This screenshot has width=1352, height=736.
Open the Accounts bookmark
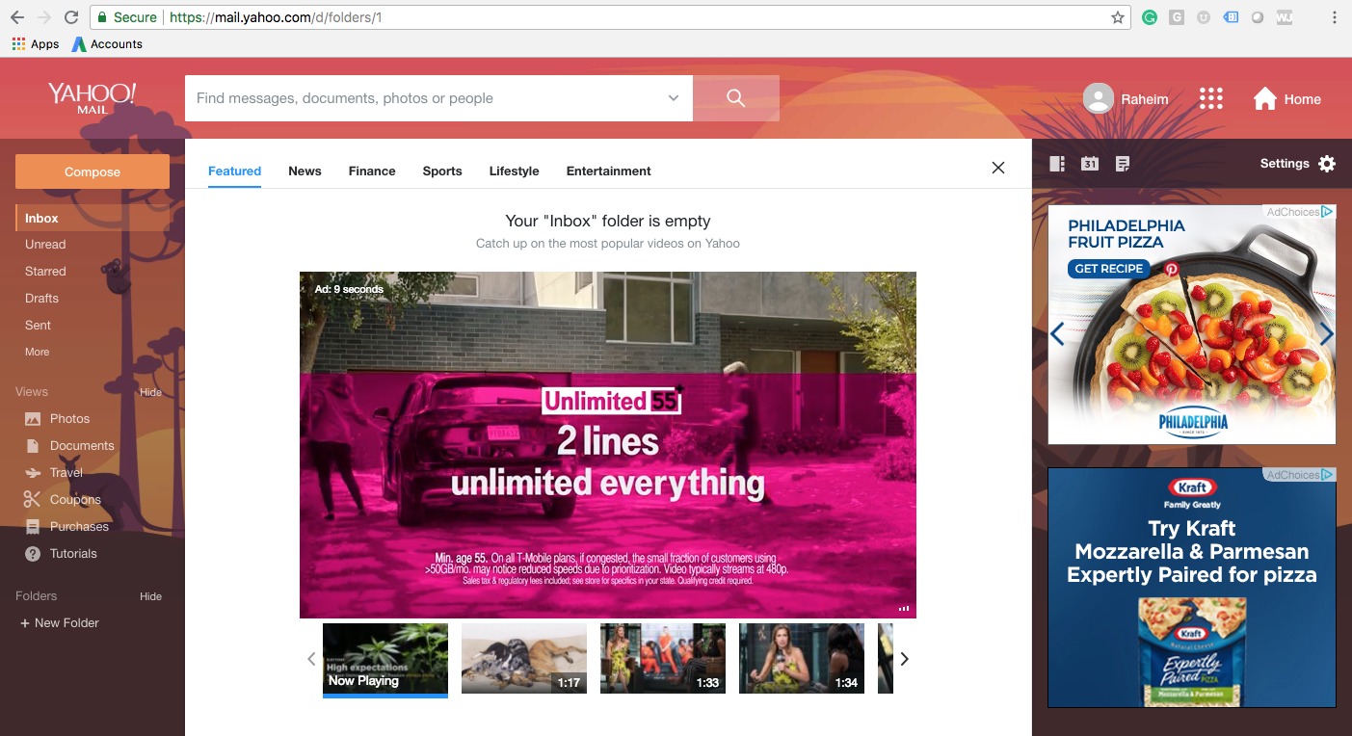[107, 44]
